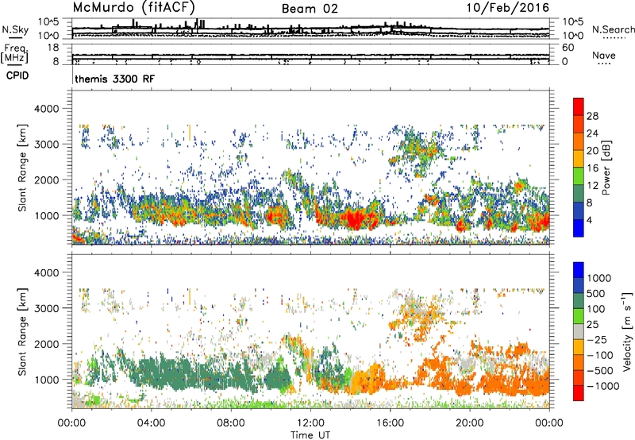The image size is (635, 440).
Task: Pick the orange Velocity segment between -500 and -100
Action: pos(579,363)
